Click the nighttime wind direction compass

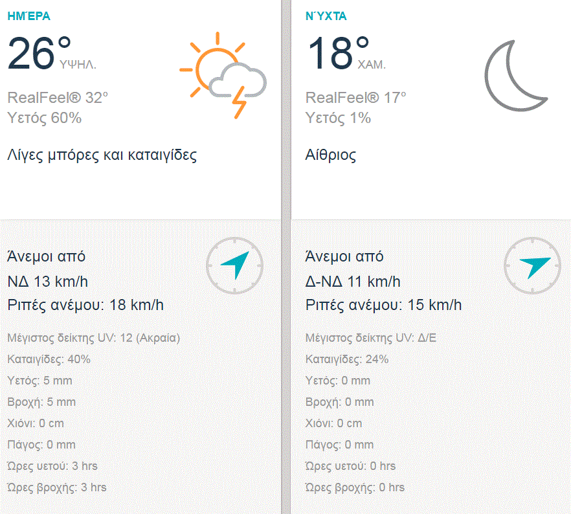click(x=533, y=266)
